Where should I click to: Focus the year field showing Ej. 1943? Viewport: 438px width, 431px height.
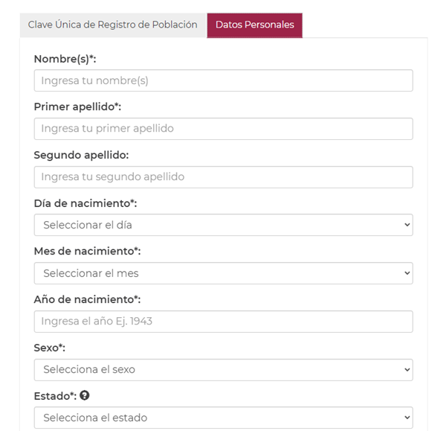click(224, 322)
